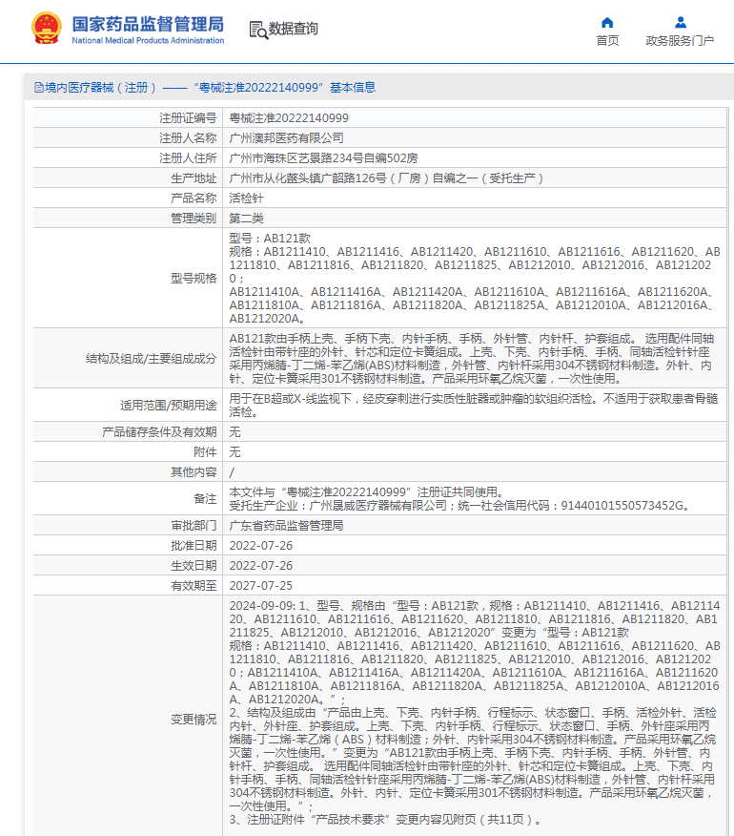
Task: Click the user icon above 政务服务门户
Action: click(x=680, y=23)
